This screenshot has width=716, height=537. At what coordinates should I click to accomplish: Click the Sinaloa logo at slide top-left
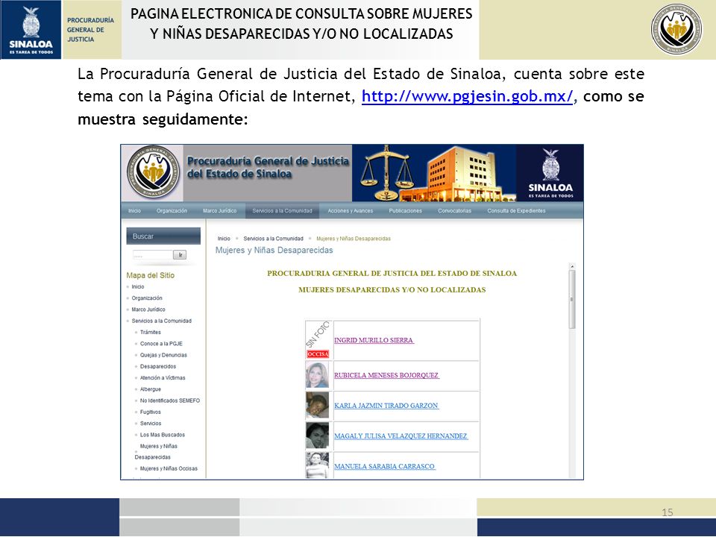tap(31, 30)
